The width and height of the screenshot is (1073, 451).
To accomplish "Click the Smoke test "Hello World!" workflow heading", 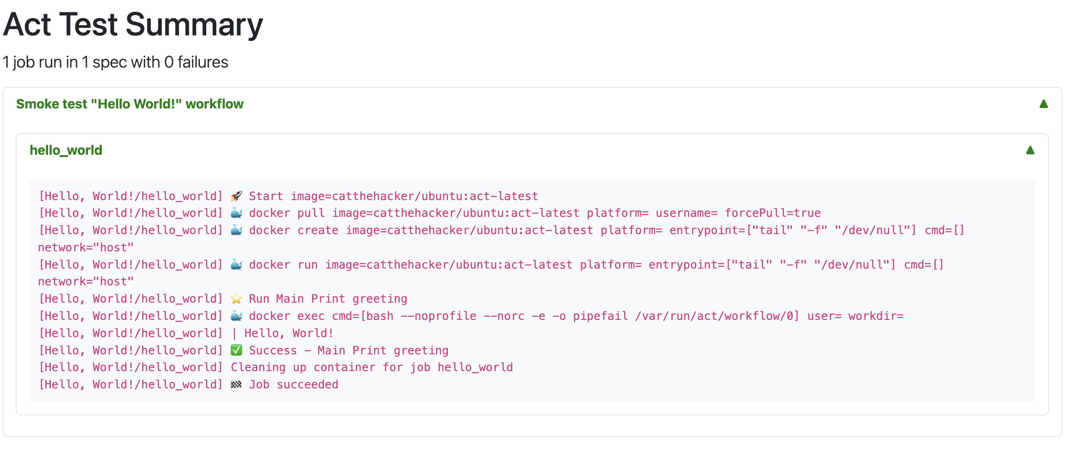I will pos(130,104).
